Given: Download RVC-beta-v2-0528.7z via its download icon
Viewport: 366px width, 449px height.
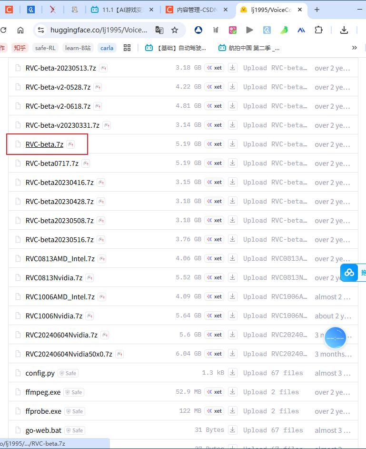Looking at the screenshot, I should pos(232,86).
